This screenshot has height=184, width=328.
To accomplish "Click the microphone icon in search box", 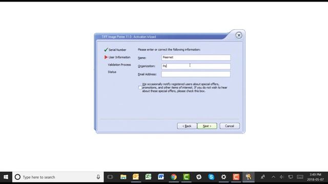I will (98, 177).
